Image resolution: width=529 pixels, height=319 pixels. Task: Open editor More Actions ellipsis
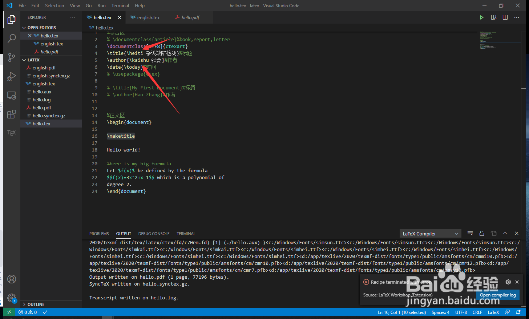tap(517, 17)
